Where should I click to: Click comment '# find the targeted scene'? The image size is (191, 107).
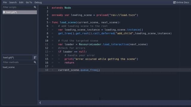pyautogui.click(x=78, y=41)
